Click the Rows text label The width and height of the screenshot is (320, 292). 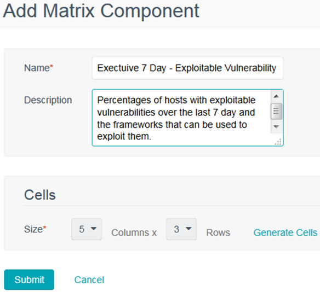pos(218,232)
